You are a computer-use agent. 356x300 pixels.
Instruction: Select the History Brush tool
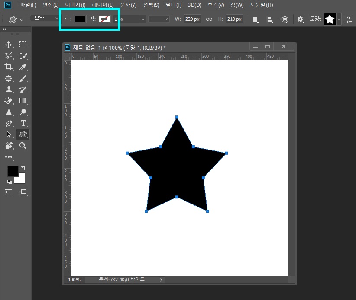[23, 90]
